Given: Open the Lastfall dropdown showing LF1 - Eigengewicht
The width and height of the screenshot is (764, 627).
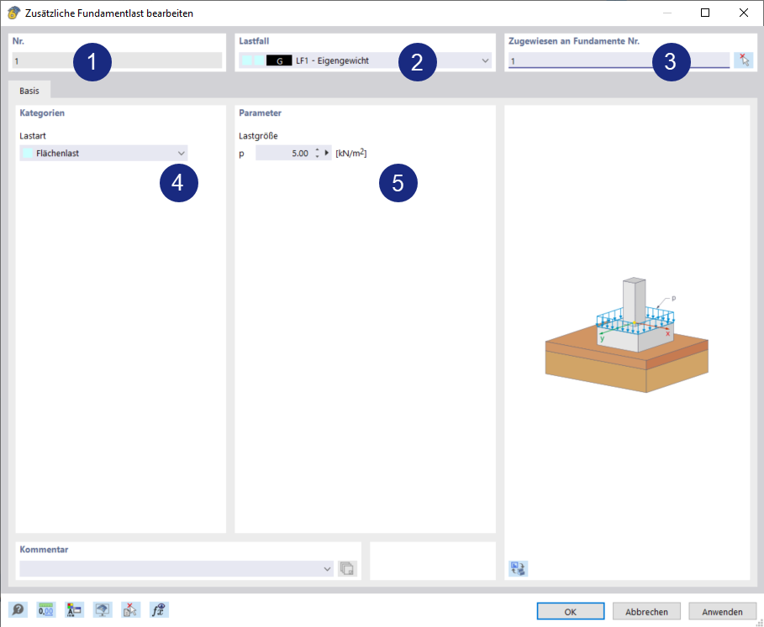Looking at the screenshot, I should 365,60.
